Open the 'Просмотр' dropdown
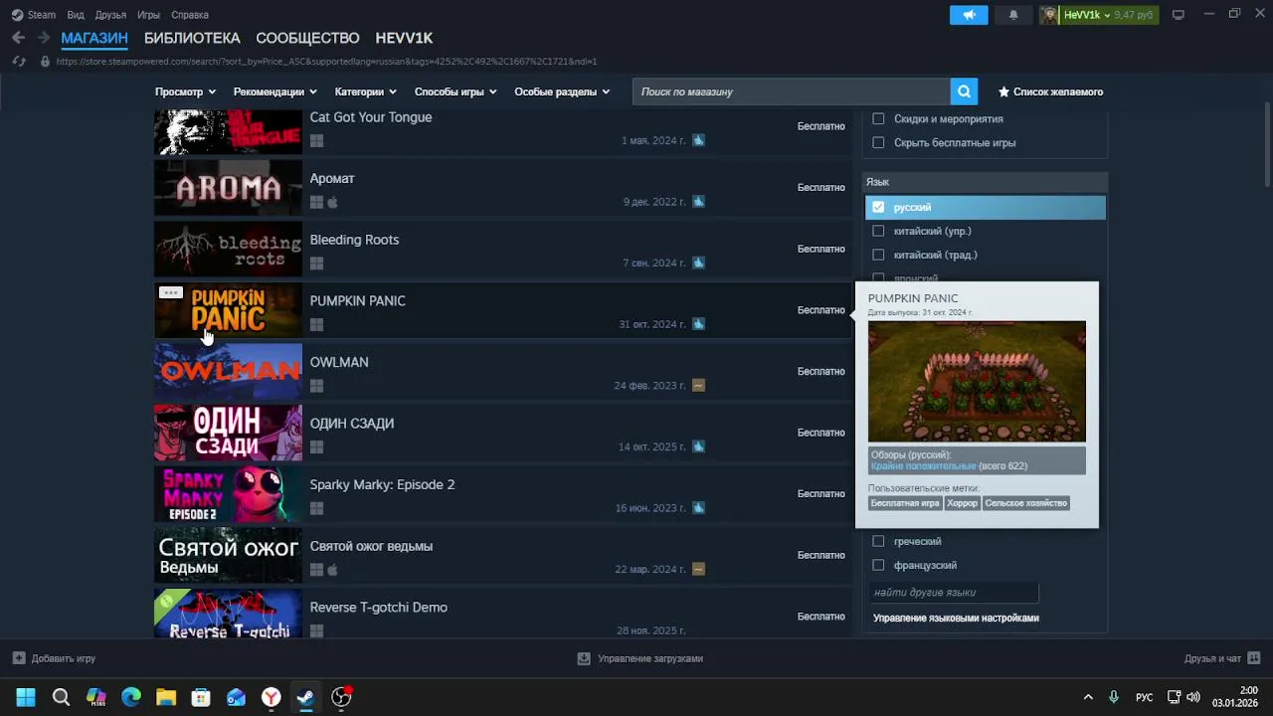 point(185,91)
